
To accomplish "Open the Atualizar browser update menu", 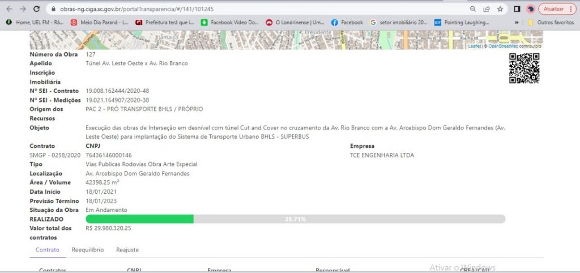I will 557,9.
